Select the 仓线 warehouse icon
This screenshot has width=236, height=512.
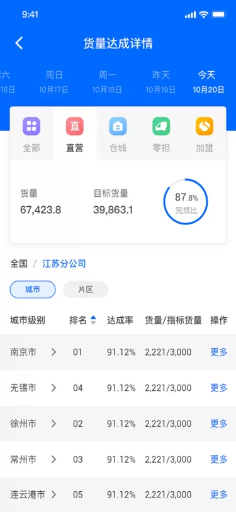click(x=118, y=126)
